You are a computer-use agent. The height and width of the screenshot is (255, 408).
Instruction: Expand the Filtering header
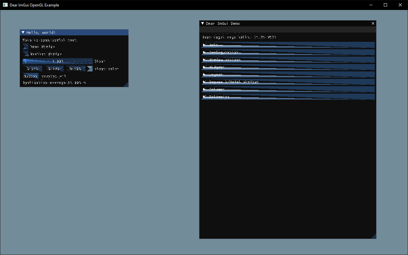288,97
